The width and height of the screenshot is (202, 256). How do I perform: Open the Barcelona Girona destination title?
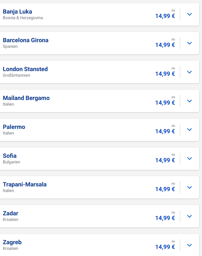pos(26,40)
